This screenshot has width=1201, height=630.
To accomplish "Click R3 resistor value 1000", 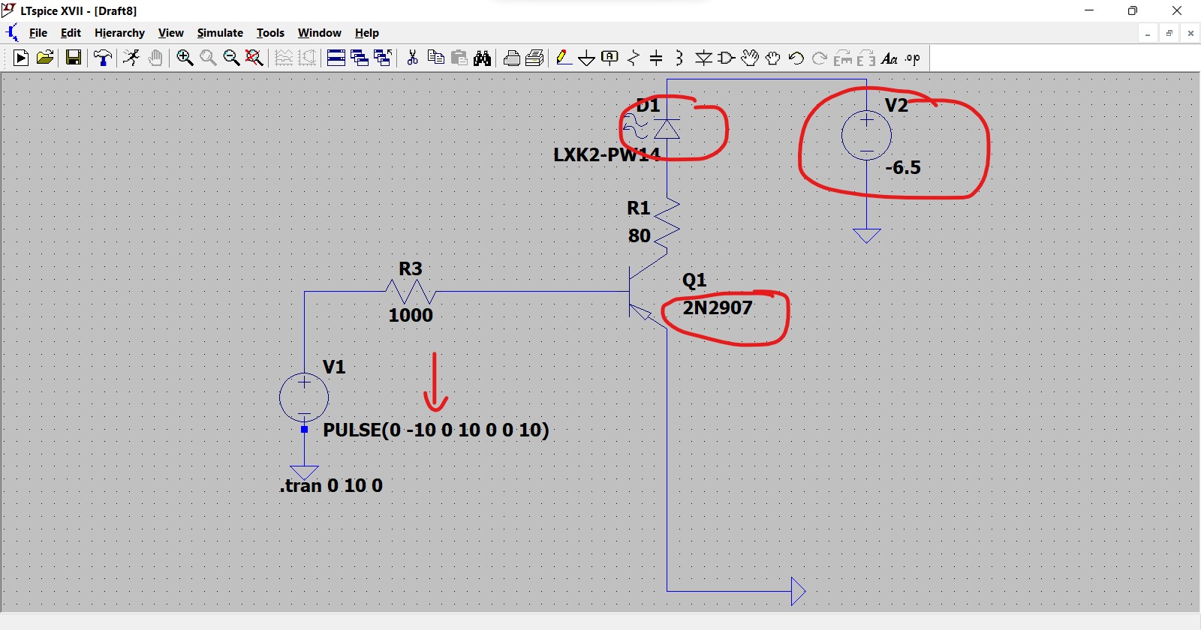I will pyautogui.click(x=411, y=315).
